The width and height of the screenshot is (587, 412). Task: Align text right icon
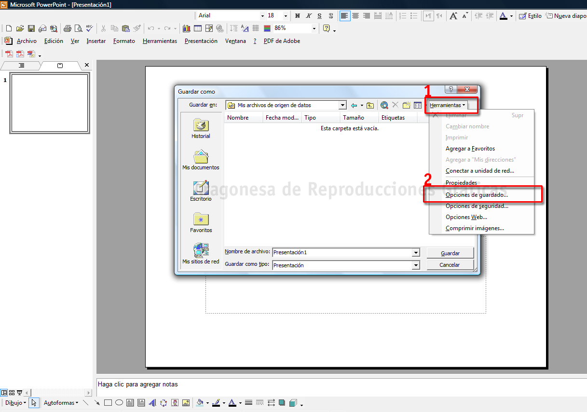(367, 16)
